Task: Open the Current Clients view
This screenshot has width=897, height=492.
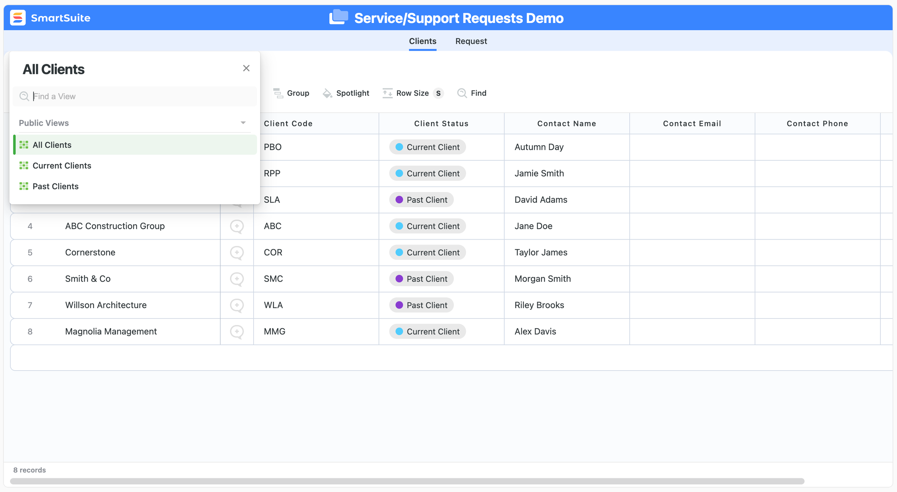Action: pos(135,166)
